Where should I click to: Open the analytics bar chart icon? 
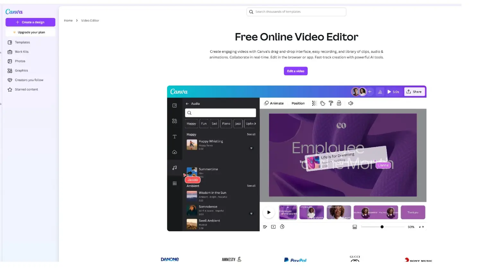pos(380,92)
